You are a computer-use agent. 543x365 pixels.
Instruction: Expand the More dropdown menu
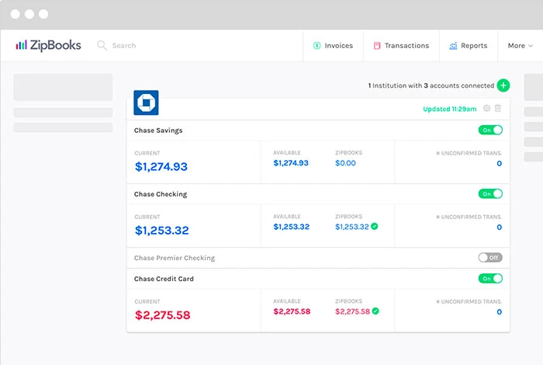520,46
